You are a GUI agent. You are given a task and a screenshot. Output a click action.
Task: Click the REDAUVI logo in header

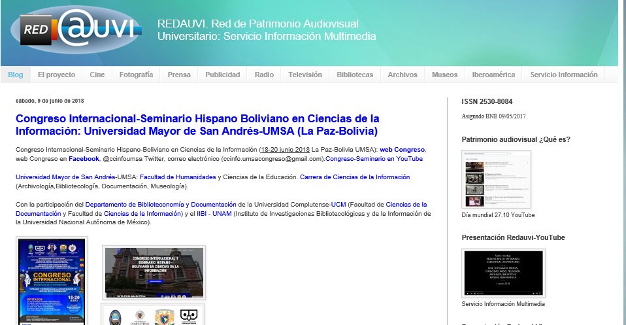tap(76, 29)
